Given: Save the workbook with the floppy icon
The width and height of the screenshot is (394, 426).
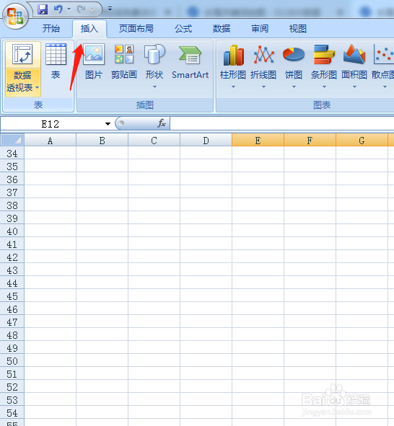Looking at the screenshot, I should [43, 9].
